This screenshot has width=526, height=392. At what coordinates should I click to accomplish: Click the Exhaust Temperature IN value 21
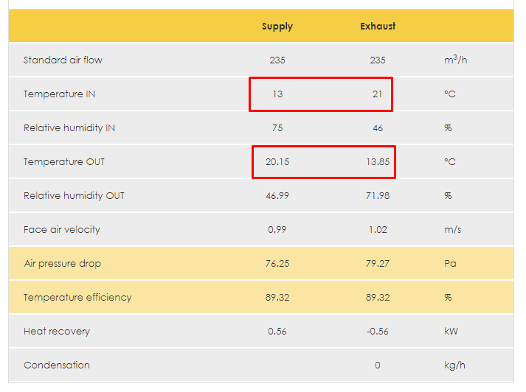coord(377,94)
